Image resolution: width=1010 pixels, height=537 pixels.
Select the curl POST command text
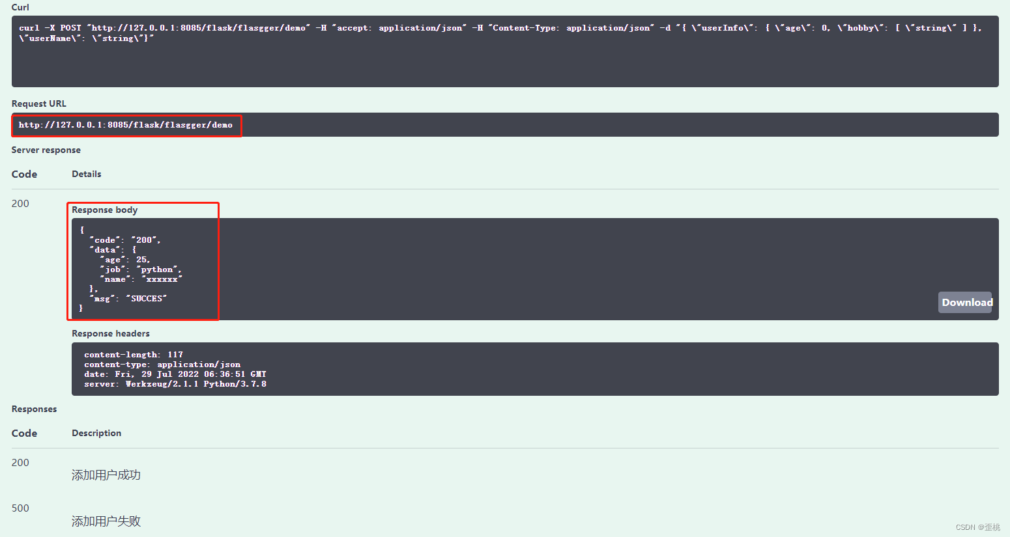click(500, 33)
